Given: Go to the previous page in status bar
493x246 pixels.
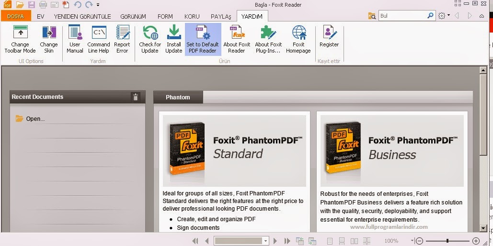Looking at the screenshot, I should tap(207, 241).
